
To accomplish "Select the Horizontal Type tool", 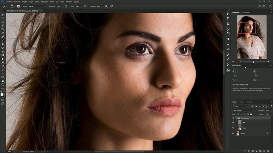I will [3, 70].
